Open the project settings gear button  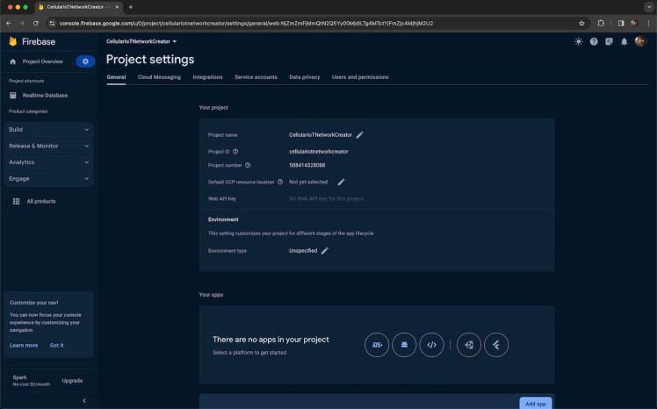[85, 61]
